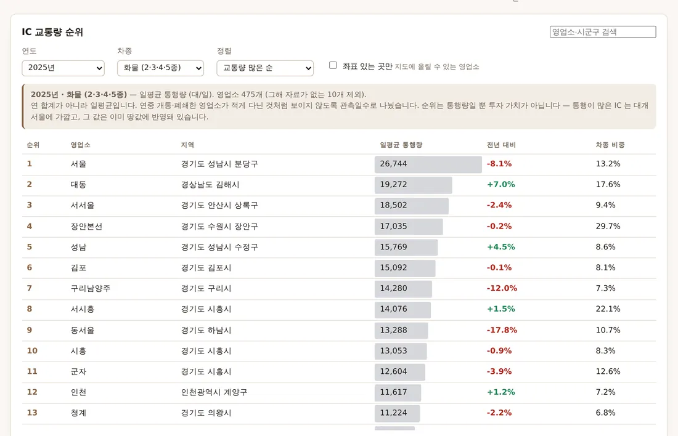Toggle the 좌표 있는 곳만 checkbox
The width and height of the screenshot is (678, 436).
point(333,65)
